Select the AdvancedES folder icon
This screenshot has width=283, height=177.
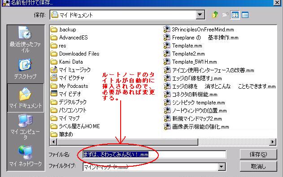54,38
